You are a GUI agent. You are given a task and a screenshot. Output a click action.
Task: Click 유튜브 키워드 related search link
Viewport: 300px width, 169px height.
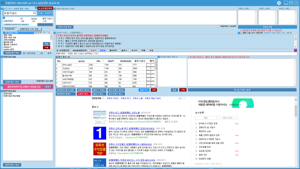coord(113,98)
